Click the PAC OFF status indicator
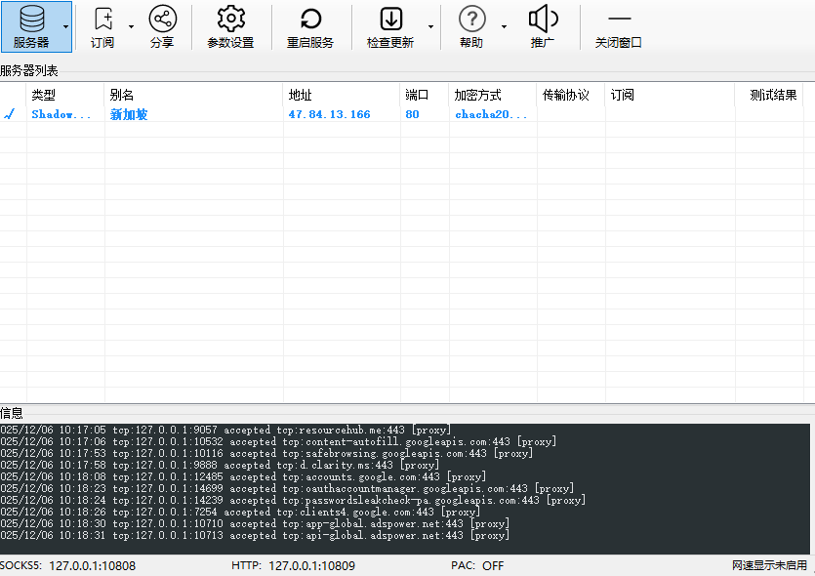The image size is (815, 576). (477, 565)
